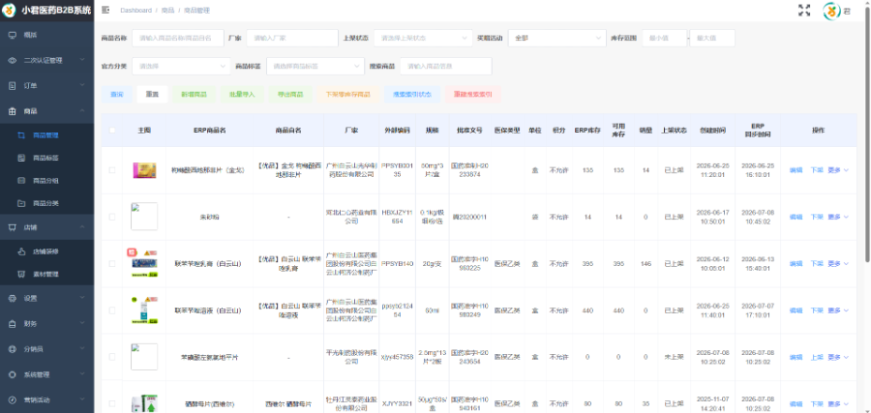Expand the 订单 submenu chevron
The height and width of the screenshot is (413, 871).
point(82,85)
